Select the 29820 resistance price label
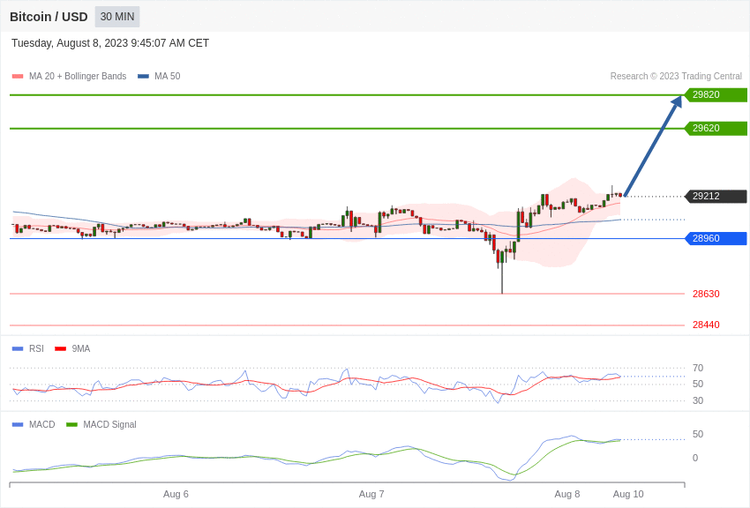The image size is (750, 508). 716,94
